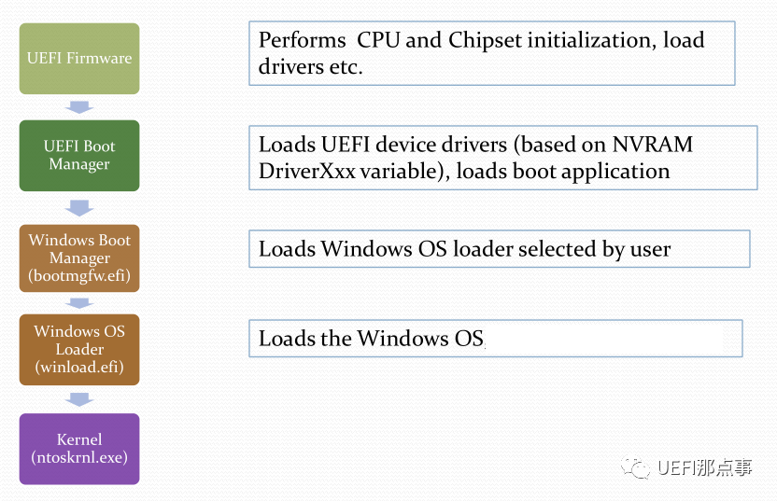This screenshot has width=777, height=501.
Task: Select the light green UEFI Firmware box
Action: pyautogui.click(x=79, y=58)
